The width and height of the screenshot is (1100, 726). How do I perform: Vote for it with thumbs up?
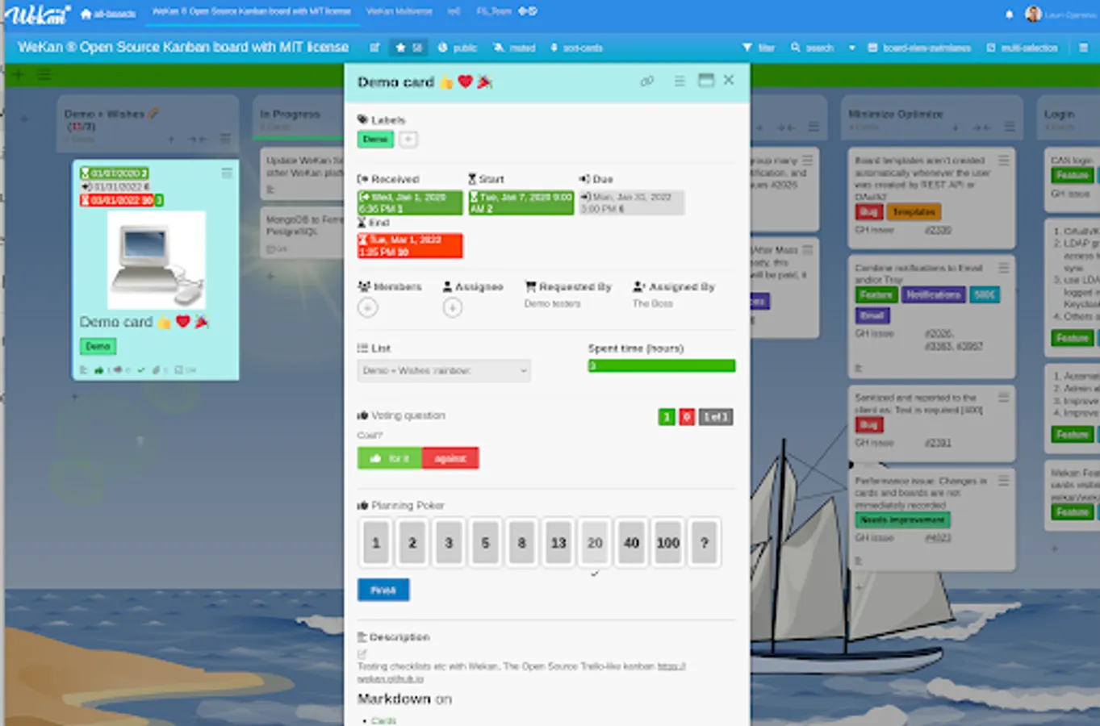click(389, 458)
